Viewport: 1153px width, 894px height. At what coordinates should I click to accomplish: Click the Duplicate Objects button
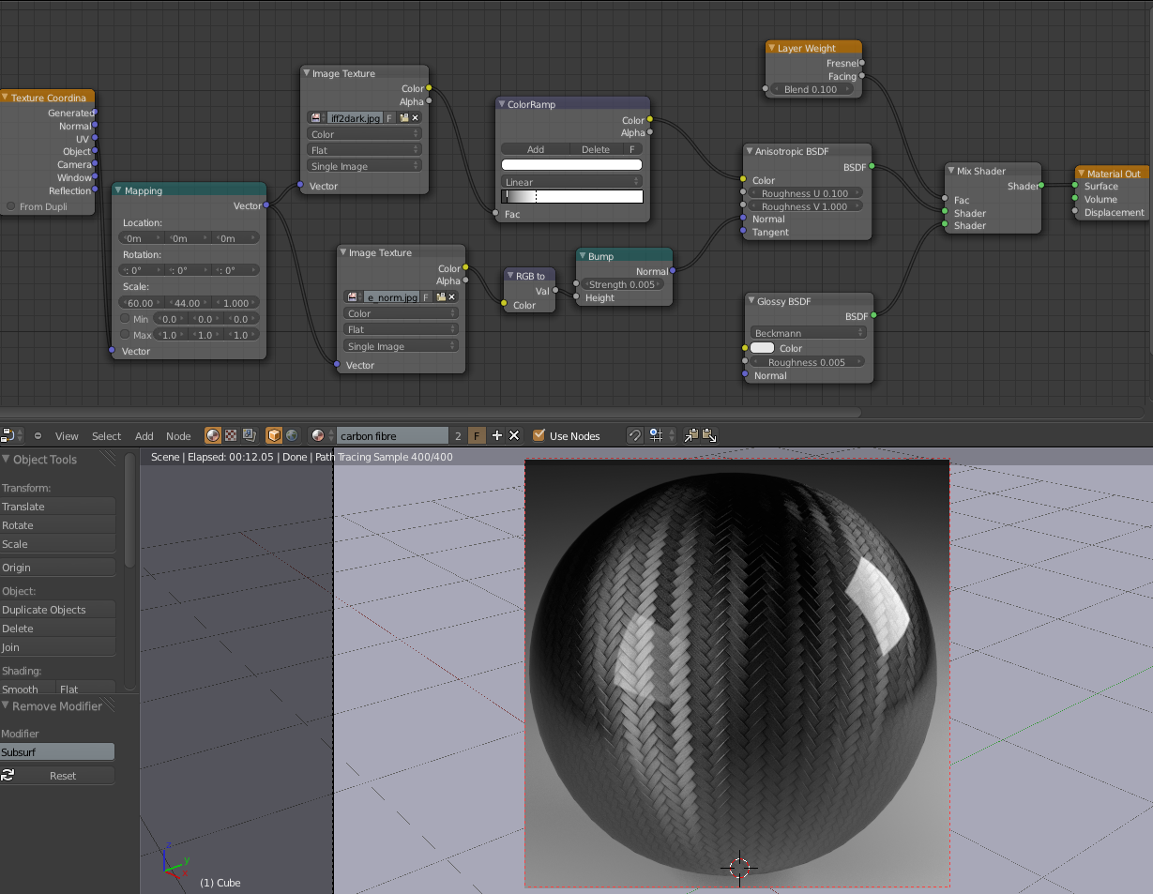coord(57,610)
